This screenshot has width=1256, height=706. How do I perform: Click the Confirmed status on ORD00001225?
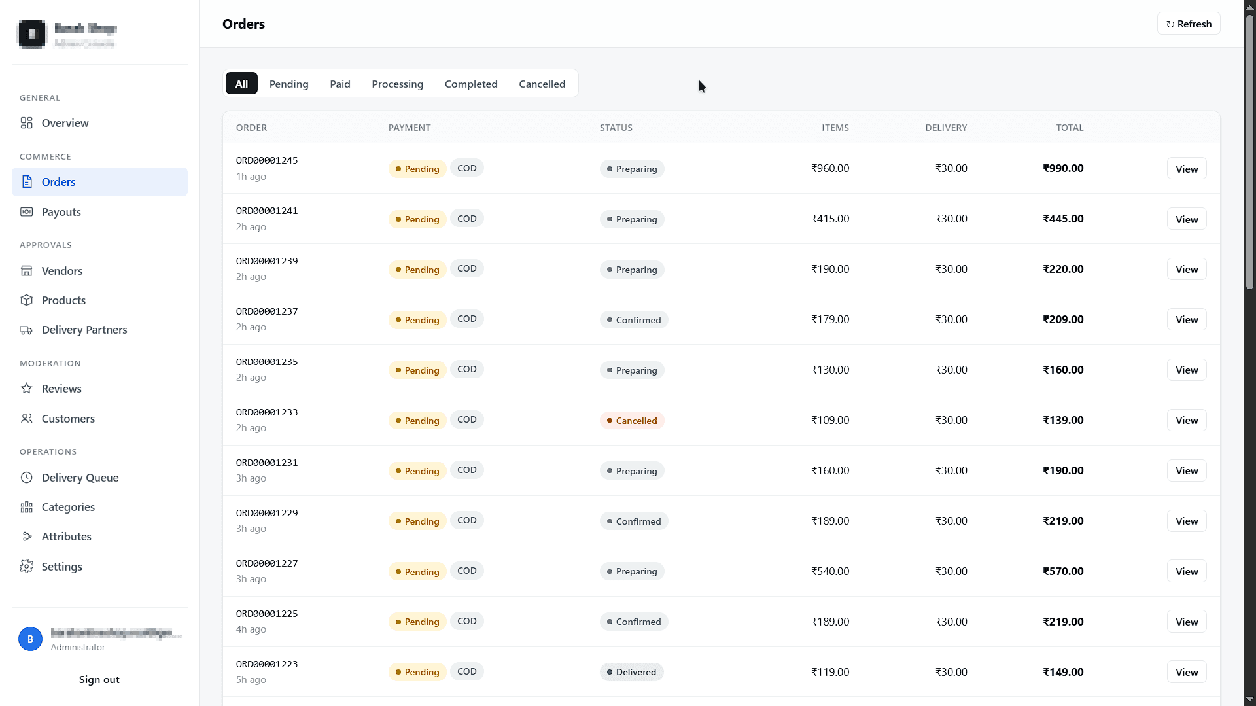tap(633, 622)
